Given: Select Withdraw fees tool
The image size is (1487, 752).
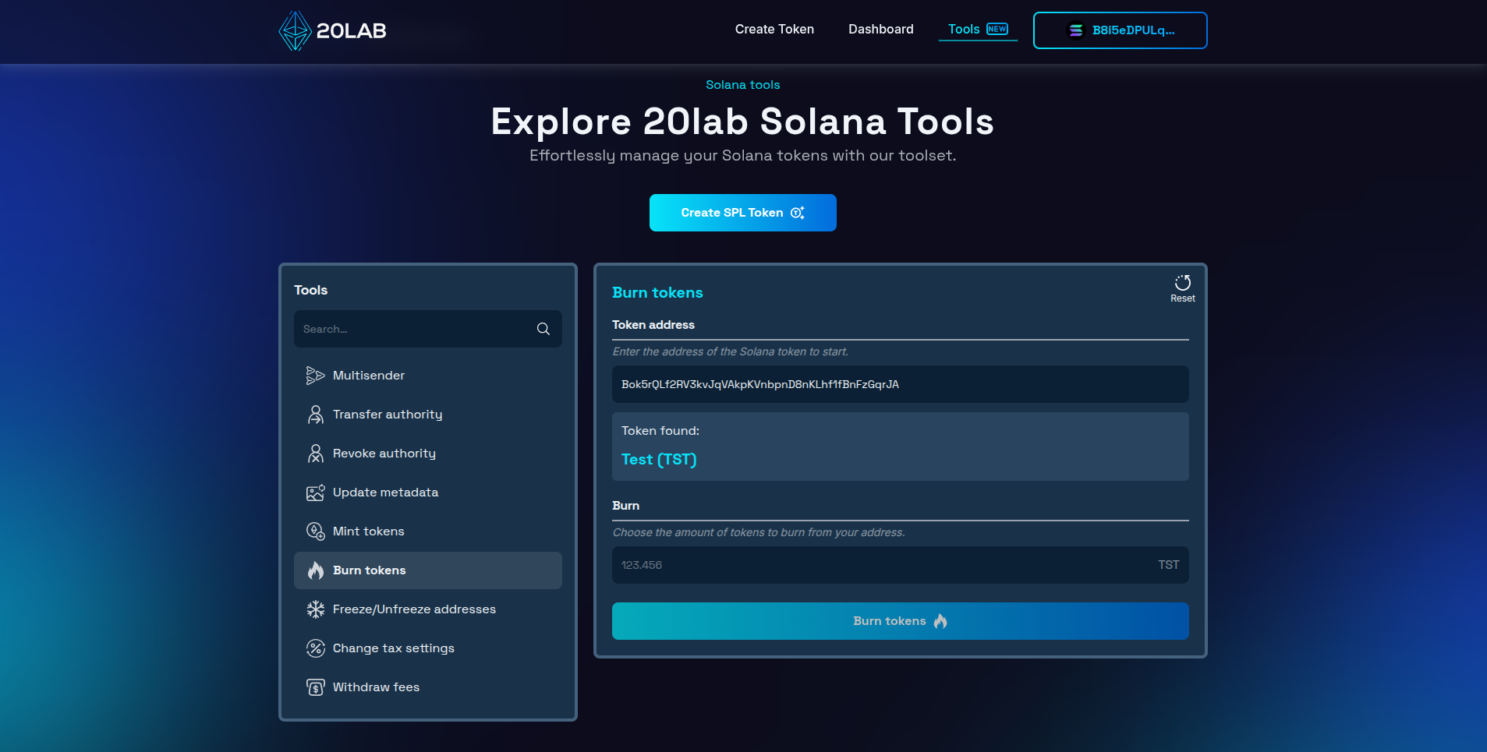Looking at the screenshot, I should click(x=428, y=687).
